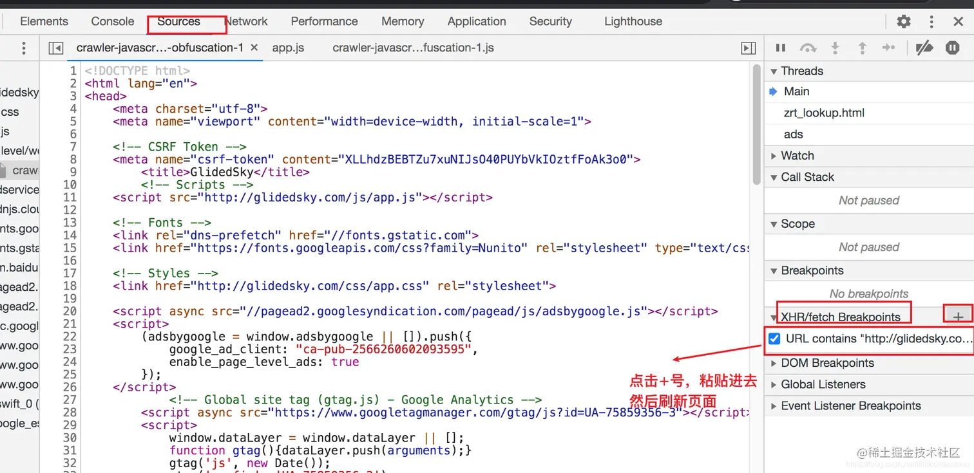Open the DevTools more options menu
This screenshot has height=473, width=974.
point(931,21)
